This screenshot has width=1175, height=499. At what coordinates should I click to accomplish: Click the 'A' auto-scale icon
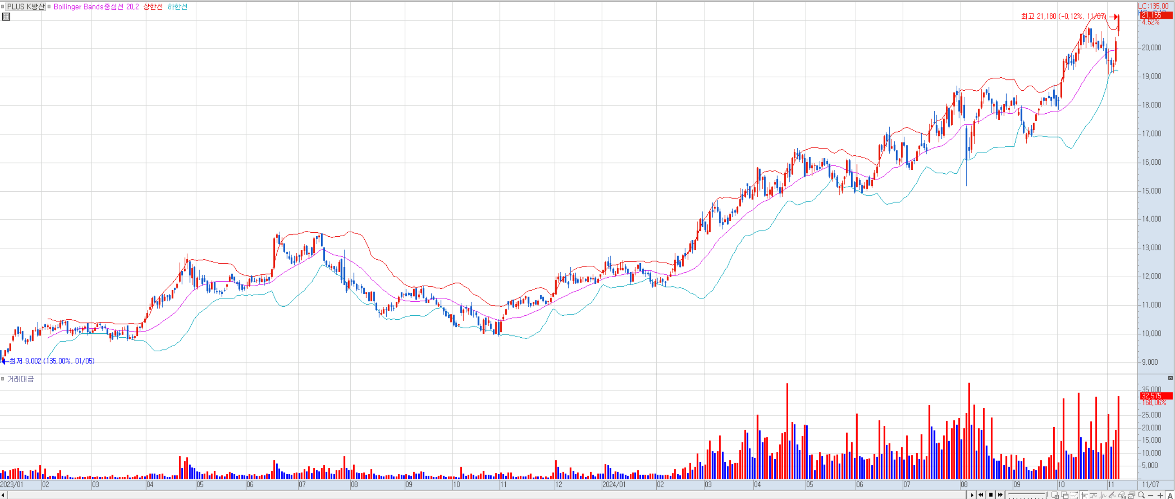1171,496
